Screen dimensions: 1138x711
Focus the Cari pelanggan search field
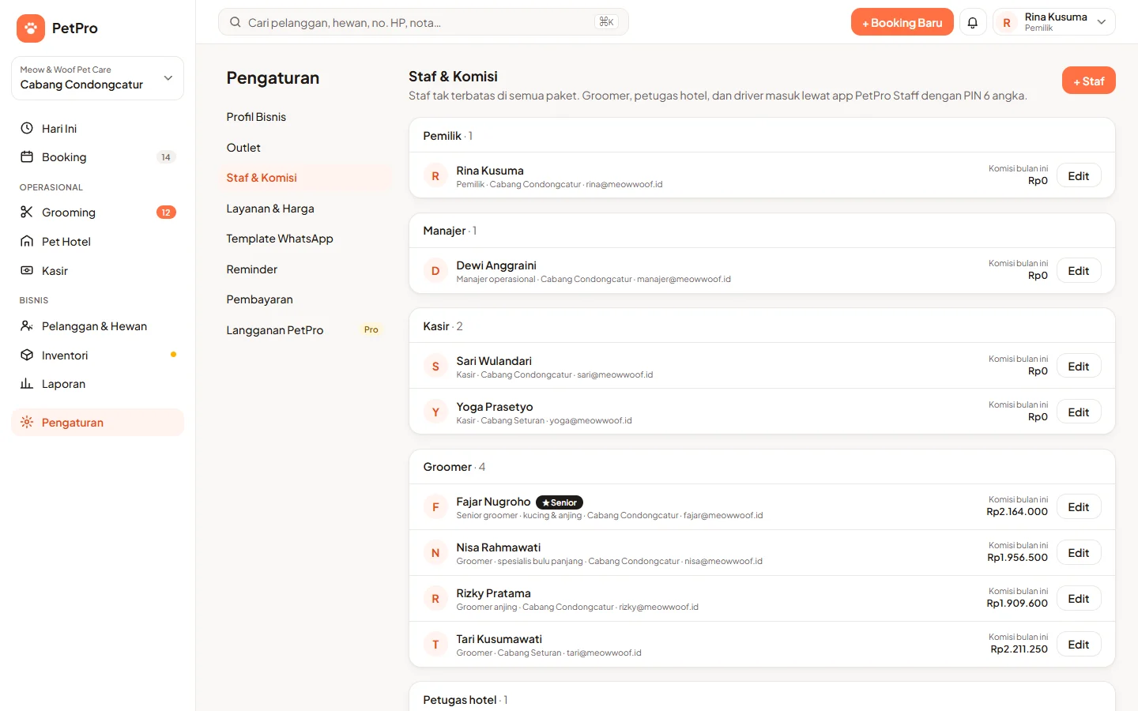coord(423,22)
